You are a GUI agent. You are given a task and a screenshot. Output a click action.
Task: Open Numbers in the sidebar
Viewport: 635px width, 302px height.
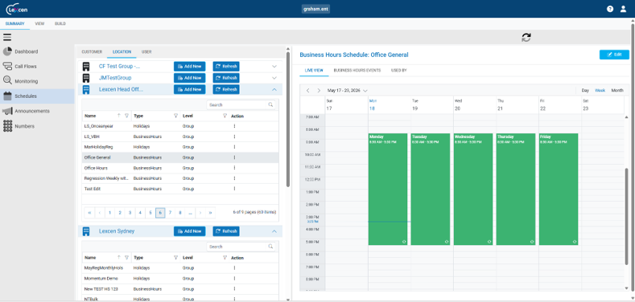click(x=25, y=126)
